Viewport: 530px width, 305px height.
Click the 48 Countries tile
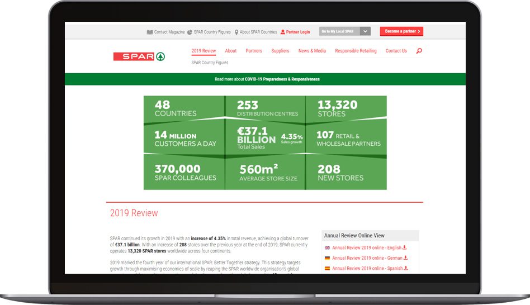pos(184,109)
